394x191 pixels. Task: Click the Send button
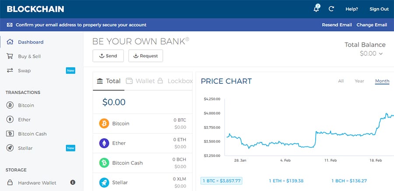click(108, 56)
